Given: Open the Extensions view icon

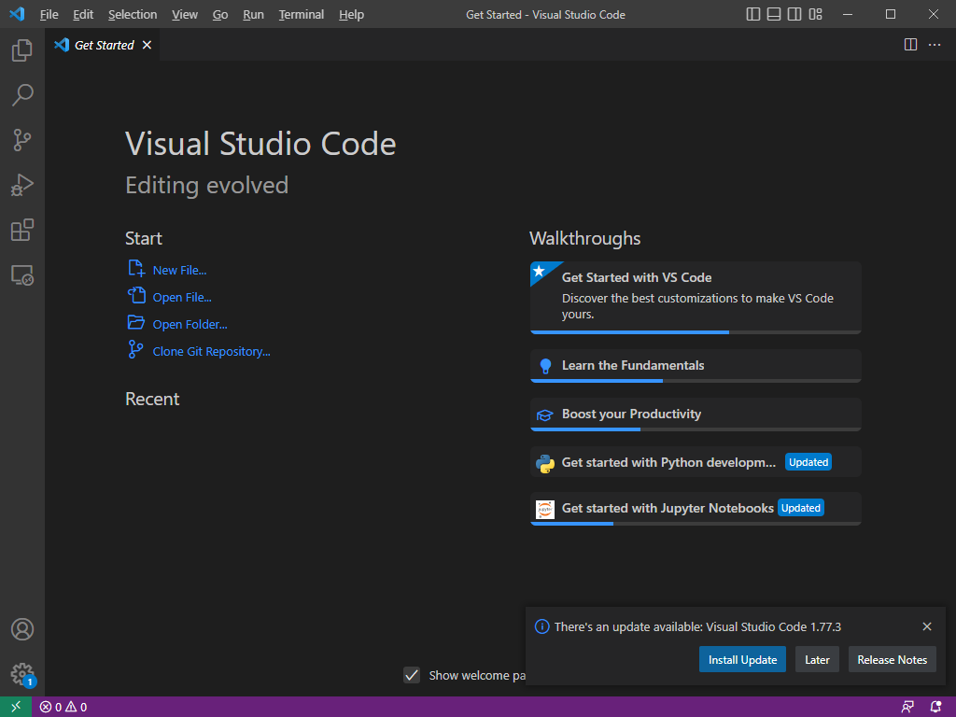Looking at the screenshot, I should (22, 230).
